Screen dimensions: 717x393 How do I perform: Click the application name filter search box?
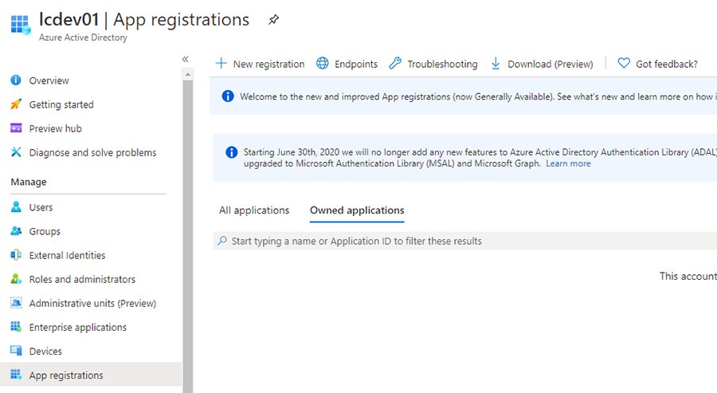click(x=462, y=241)
